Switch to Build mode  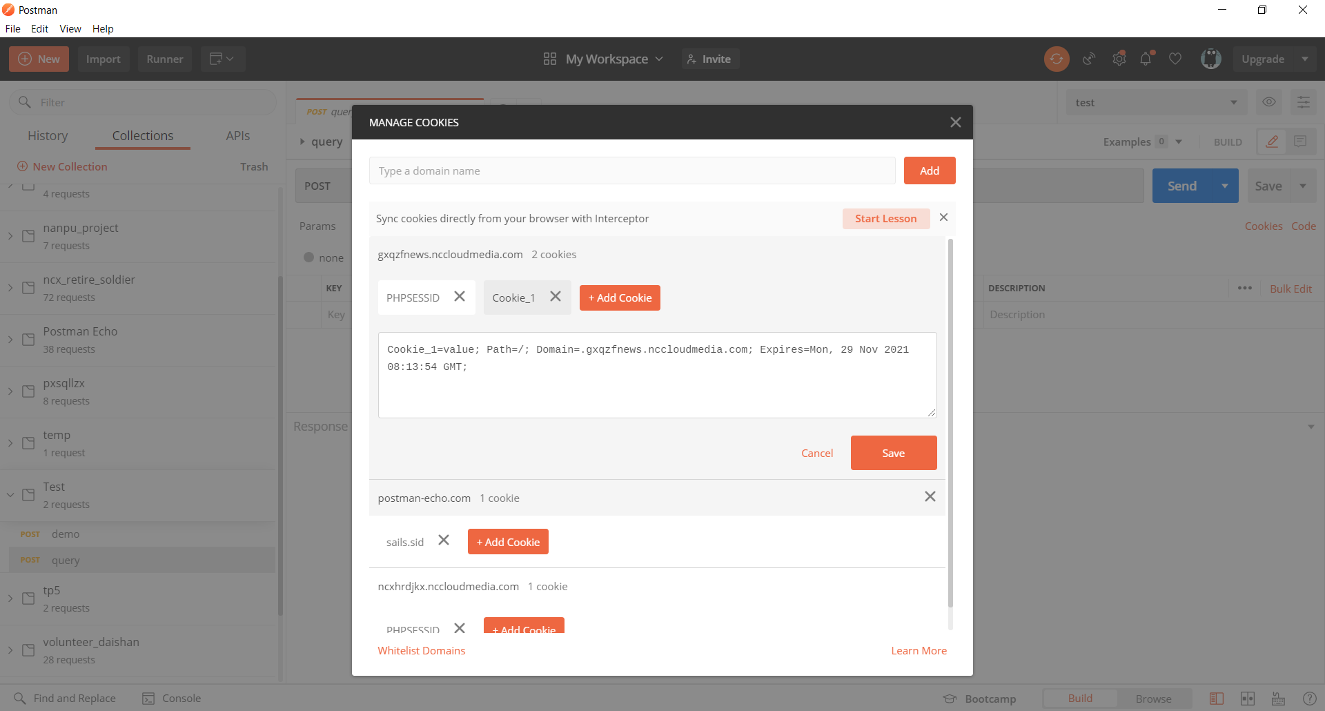1080,699
